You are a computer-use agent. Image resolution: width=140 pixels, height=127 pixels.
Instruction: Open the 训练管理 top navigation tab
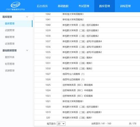pyautogui.click(x=125, y=6)
